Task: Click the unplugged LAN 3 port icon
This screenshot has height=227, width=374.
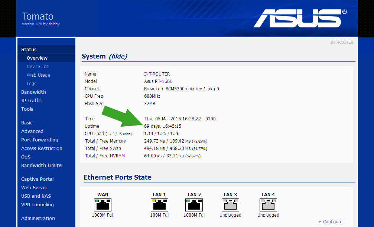Action: pos(230,205)
